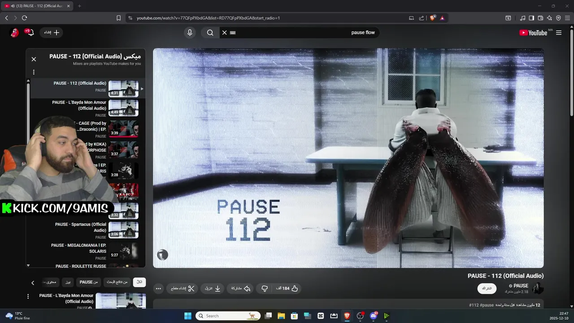Select the 'من نتائج البحث' filter chip
The image size is (574, 323).
(x=117, y=282)
